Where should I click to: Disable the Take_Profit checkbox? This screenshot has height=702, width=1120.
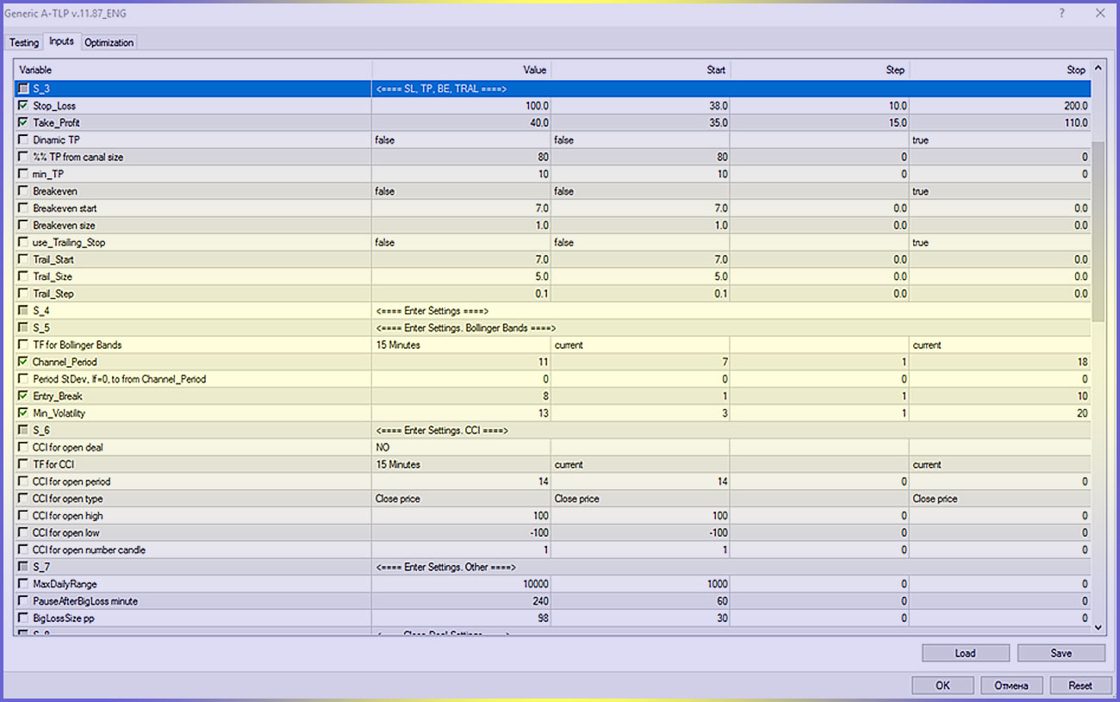pos(23,123)
